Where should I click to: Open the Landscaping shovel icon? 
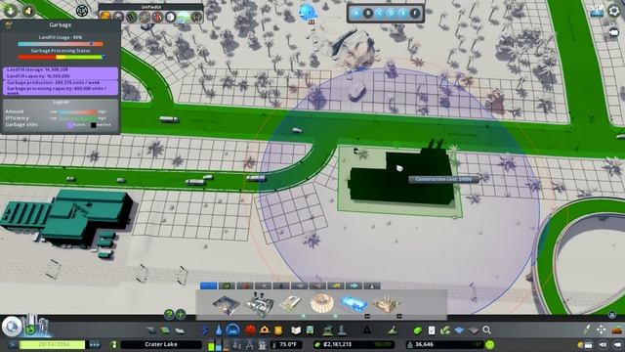[x=393, y=330]
